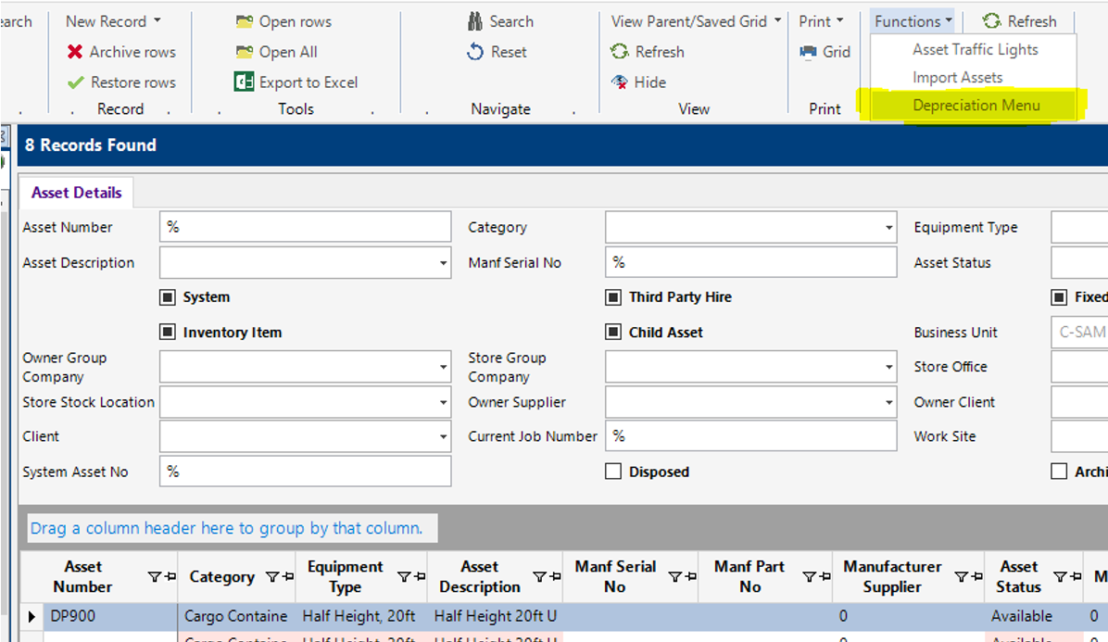
Task: Click the green check Restore rows icon
Action: pyautogui.click(x=76, y=83)
